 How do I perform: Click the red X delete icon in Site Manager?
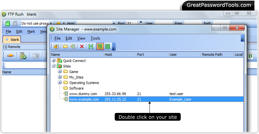click(x=82, y=46)
